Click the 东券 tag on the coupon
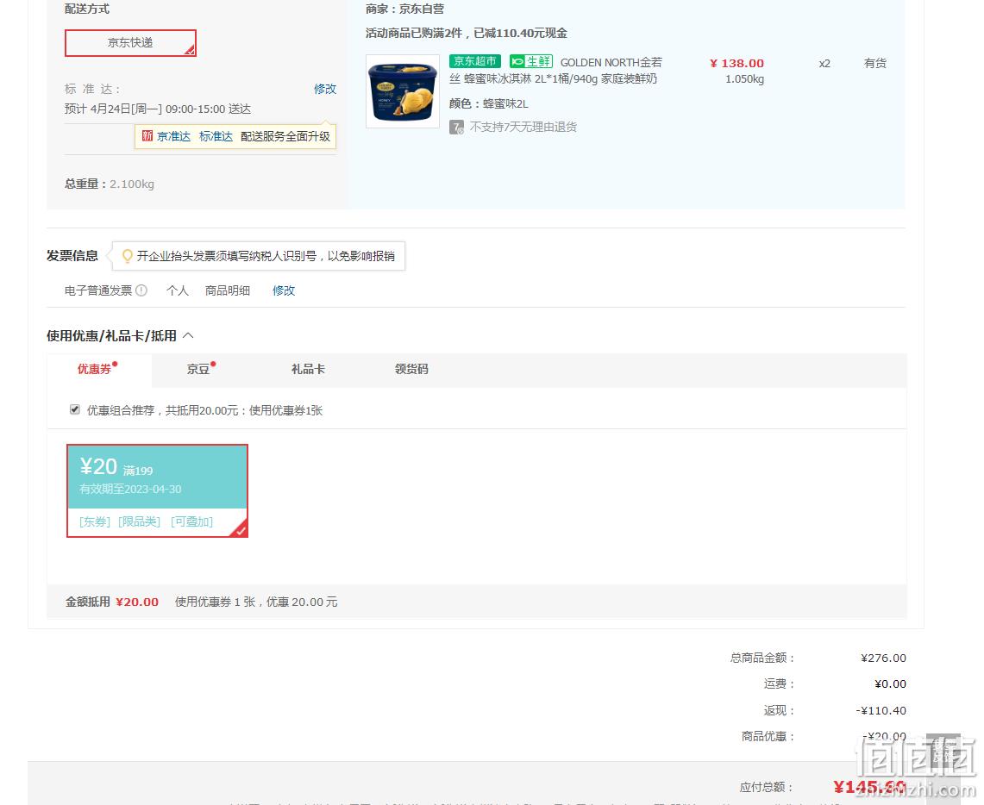 pos(95,521)
